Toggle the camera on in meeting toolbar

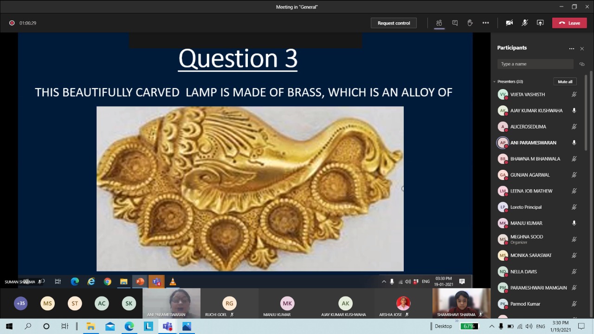tap(510, 23)
